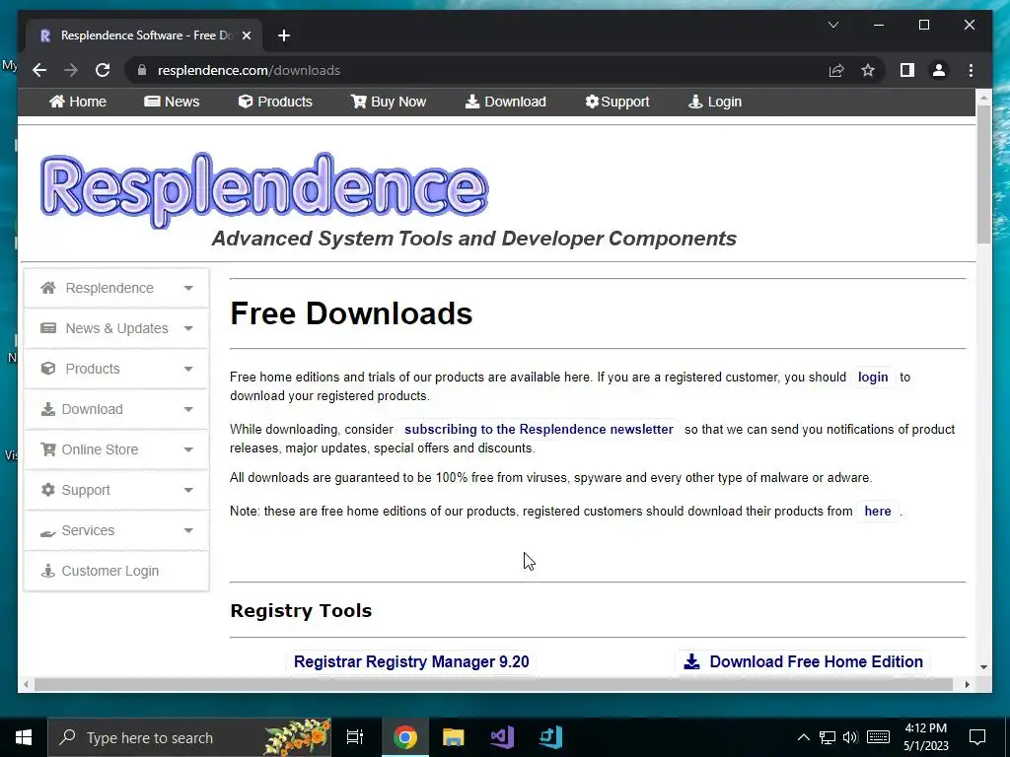Click the taskbar search box
Viewport: 1010px width, 757px height.
[x=189, y=737]
